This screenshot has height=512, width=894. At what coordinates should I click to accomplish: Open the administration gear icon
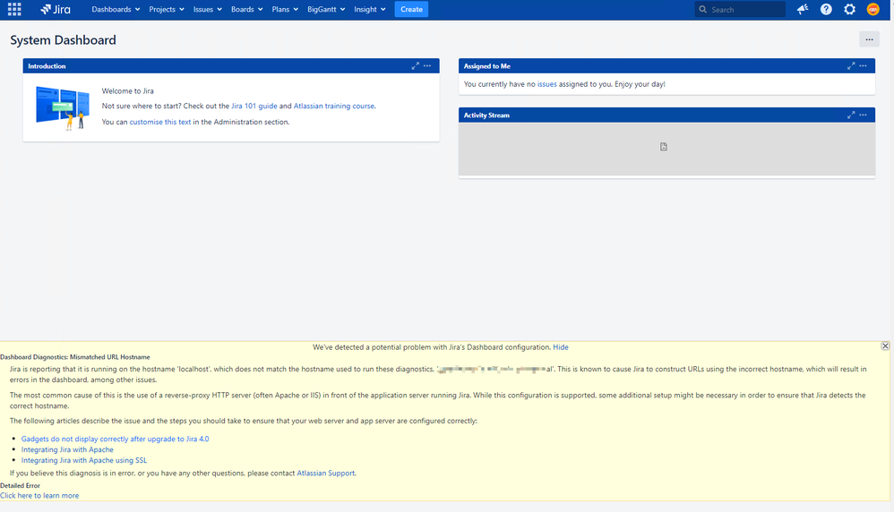point(849,9)
